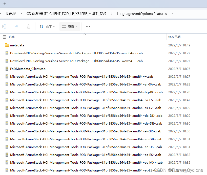This screenshot has height=175, width=207.
Task: Click icon of AzureStack-HCI da-DK cab file
Action: click(x=7, y=115)
